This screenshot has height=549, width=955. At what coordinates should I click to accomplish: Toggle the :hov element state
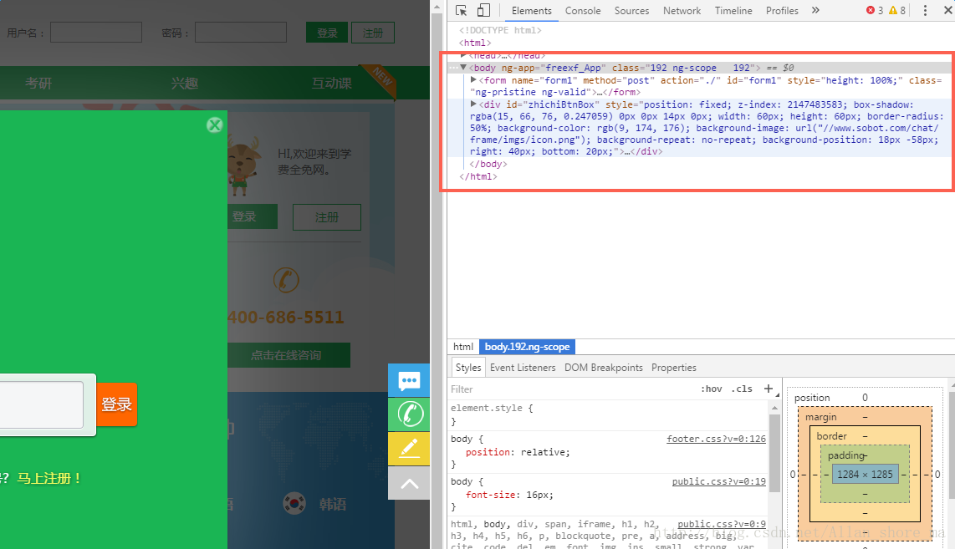[712, 389]
